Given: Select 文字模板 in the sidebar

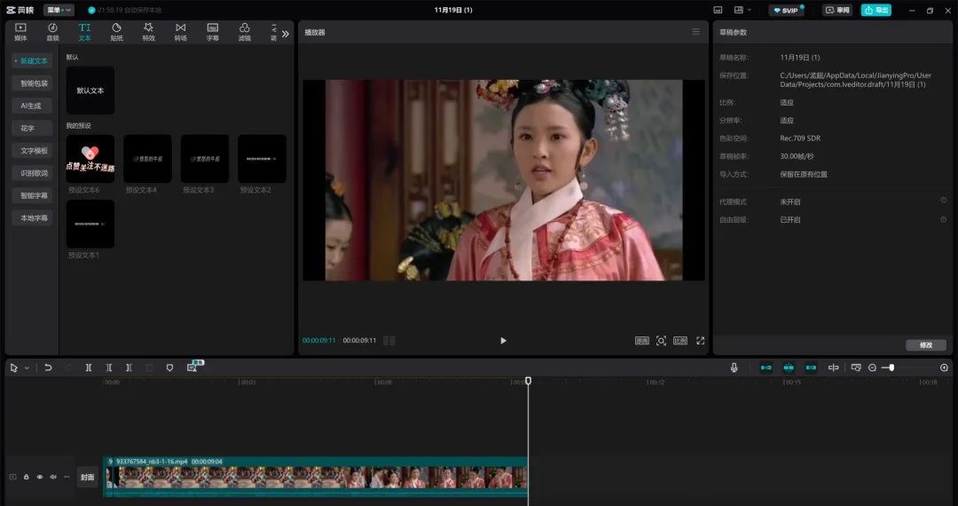Looking at the screenshot, I should [x=33, y=150].
